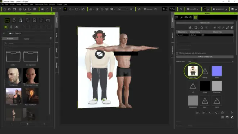Click the back arrow next to Project path
238x134 pixels.
pos(4,33)
